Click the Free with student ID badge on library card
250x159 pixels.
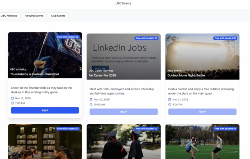(x=68, y=129)
